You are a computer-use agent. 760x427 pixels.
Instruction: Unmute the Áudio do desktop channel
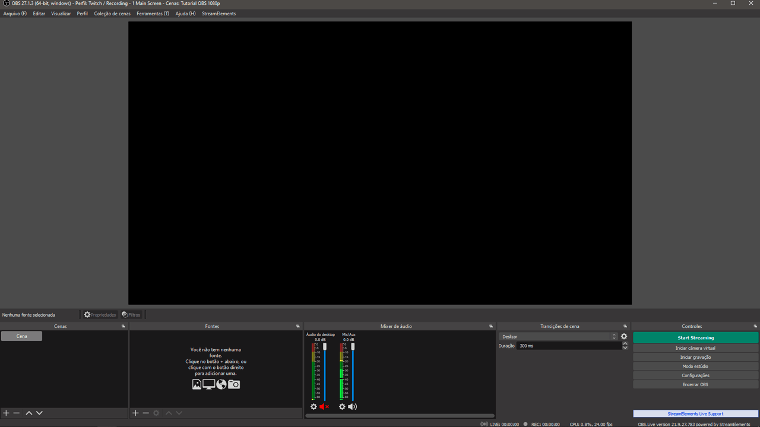(x=324, y=407)
